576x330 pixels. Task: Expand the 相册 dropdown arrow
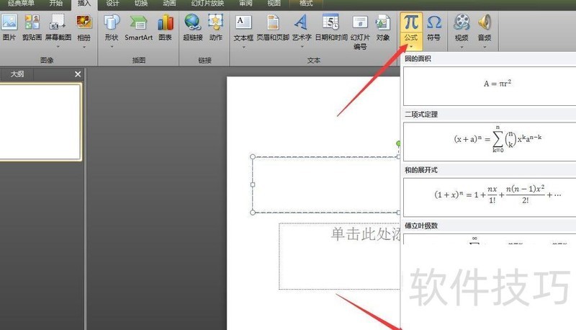(84, 47)
